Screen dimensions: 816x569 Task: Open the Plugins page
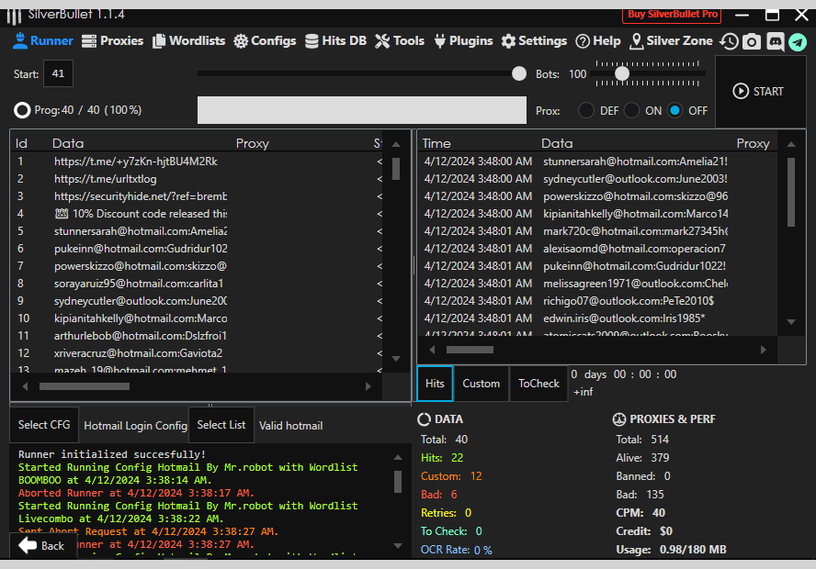463,41
